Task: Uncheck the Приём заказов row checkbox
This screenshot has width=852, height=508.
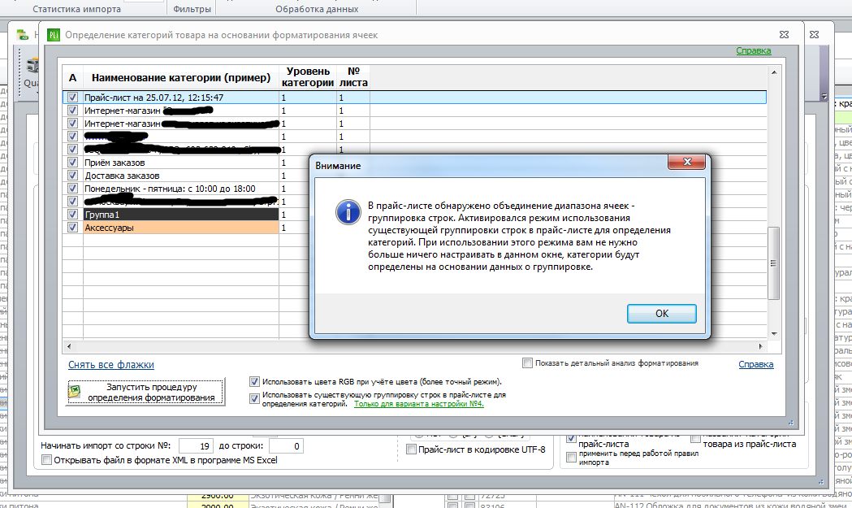Action: [x=72, y=162]
